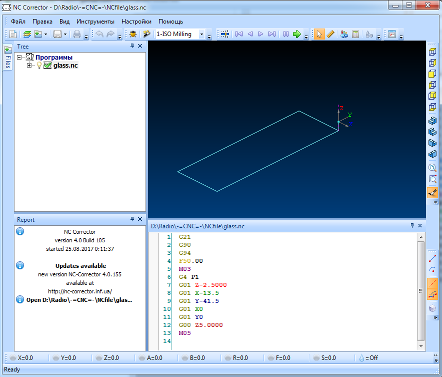Select the first isometric block view icon
This screenshot has height=377, width=442.
coord(432,121)
